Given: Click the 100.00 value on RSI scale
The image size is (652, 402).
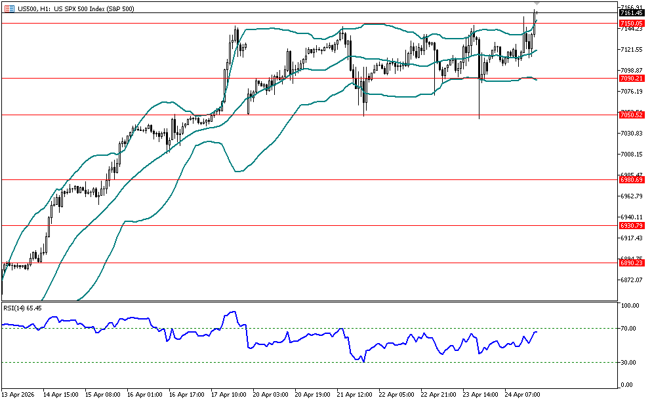Looking at the screenshot, I should pyautogui.click(x=630, y=306).
